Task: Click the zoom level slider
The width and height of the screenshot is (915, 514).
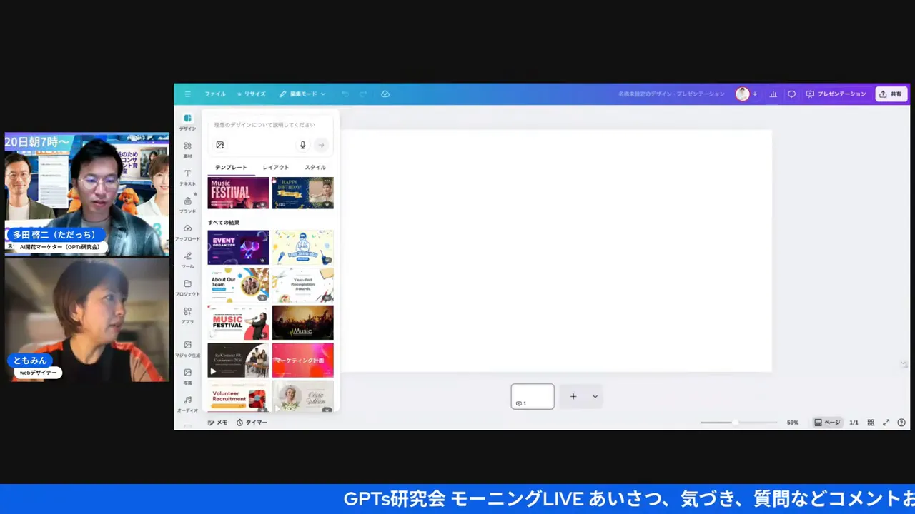Action: pos(735,423)
